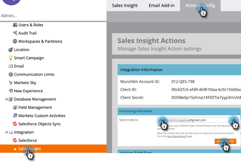Click the Integration Information header
The image size is (241, 163).
(x=179, y=70)
